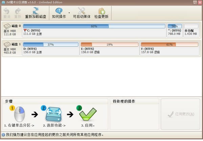Click the 465.8 GB disk 1 capacity text
The height and width of the screenshot is (141, 203).
(10, 53)
